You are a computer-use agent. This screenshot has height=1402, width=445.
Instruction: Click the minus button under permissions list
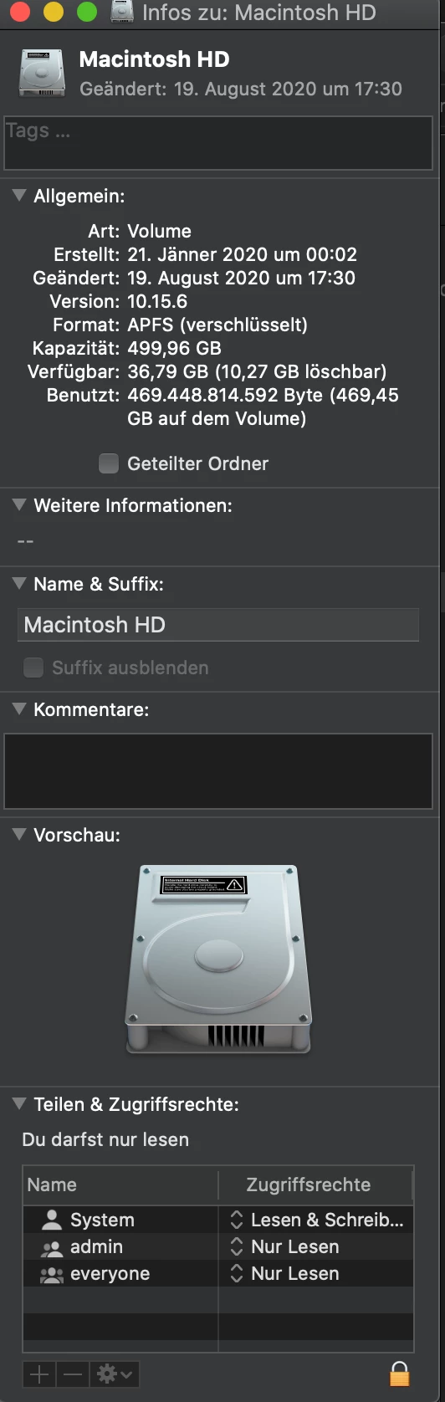73,1374
